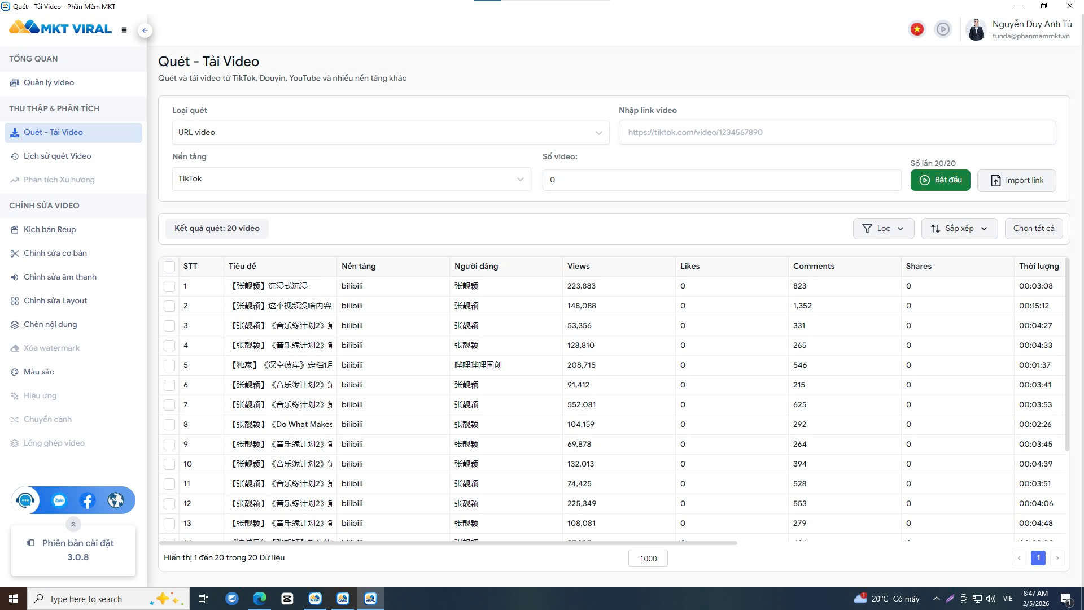The width and height of the screenshot is (1084, 610).
Task: Collapse sidebar with the back arrow icon
Action: tap(145, 30)
